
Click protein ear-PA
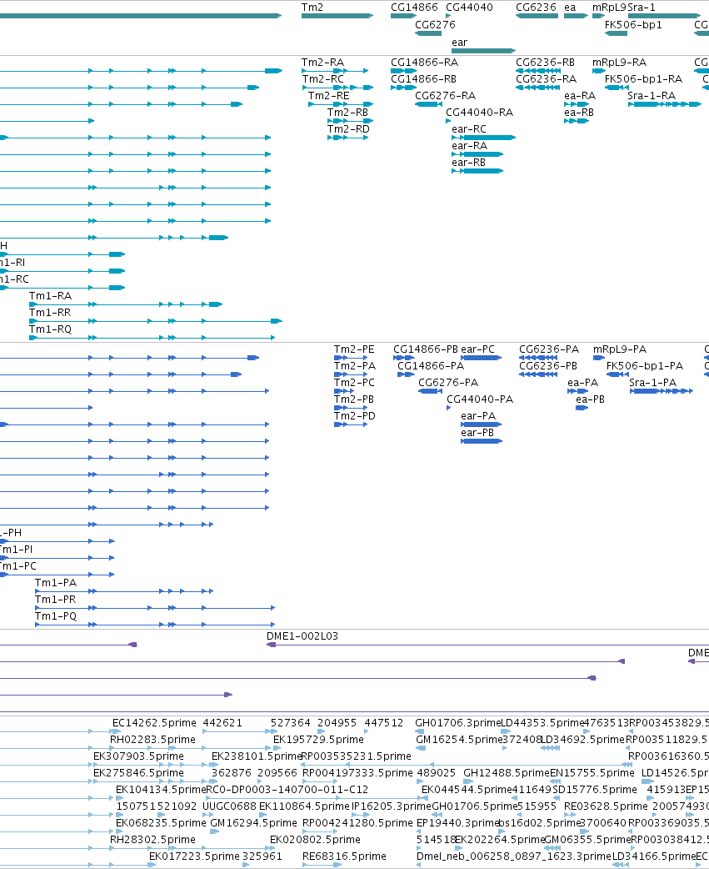coord(481,424)
